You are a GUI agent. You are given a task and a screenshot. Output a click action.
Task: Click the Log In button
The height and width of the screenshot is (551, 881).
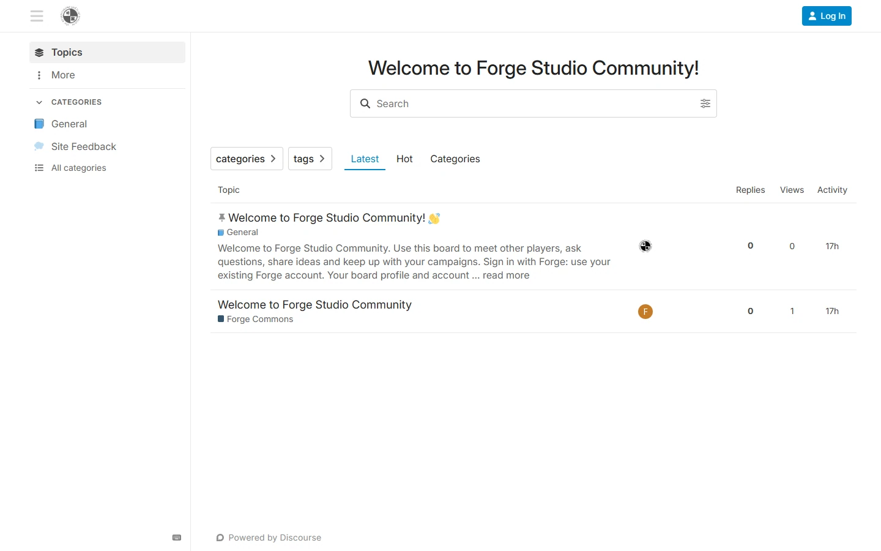(827, 16)
